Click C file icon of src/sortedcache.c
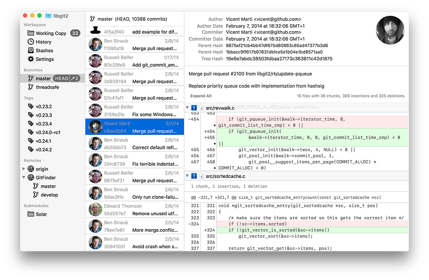 (x=201, y=176)
